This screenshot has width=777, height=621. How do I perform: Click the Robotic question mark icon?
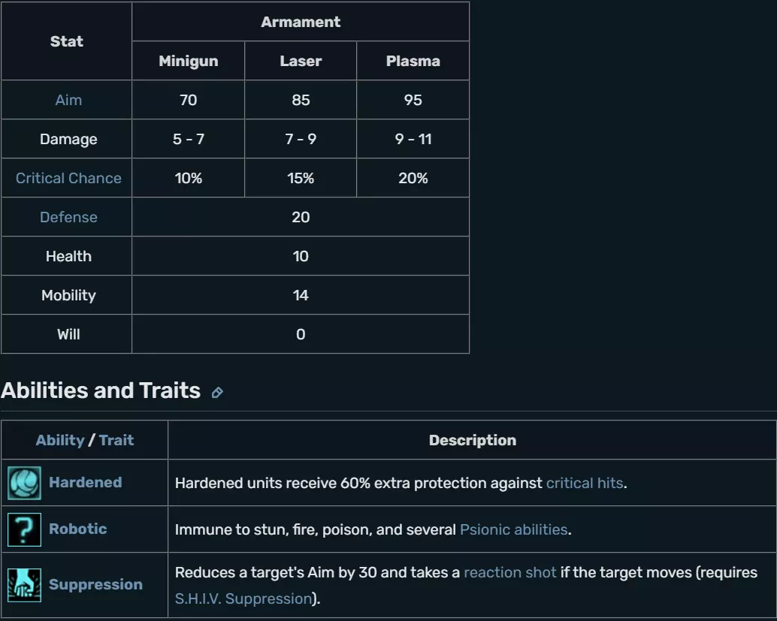point(24,529)
